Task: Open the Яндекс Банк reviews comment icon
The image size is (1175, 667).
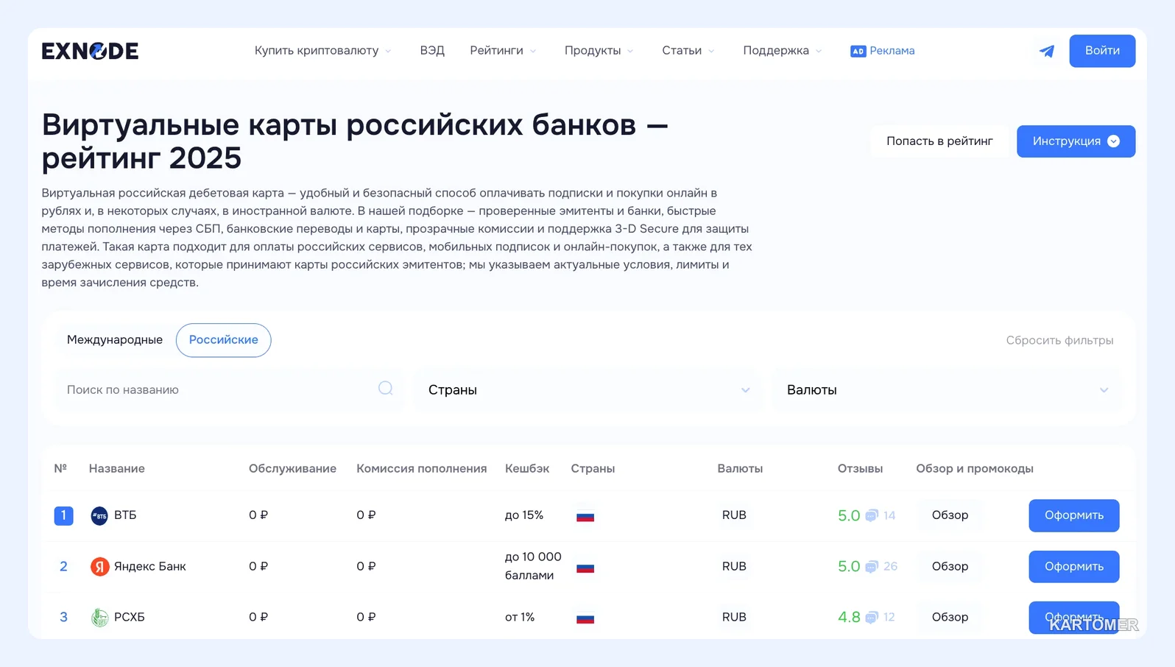Action: [872, 566]
